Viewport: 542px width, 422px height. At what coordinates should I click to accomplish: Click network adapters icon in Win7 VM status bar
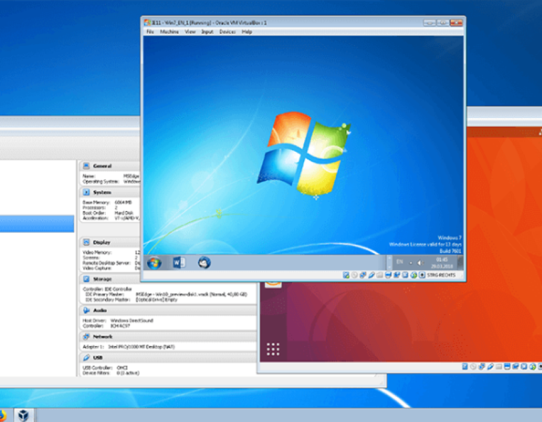click(x=363, y=275)
